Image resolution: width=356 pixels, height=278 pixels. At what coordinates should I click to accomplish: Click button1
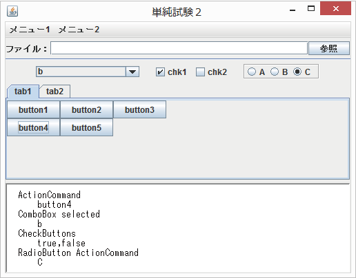pyautogui.click(x=33, y=109)
